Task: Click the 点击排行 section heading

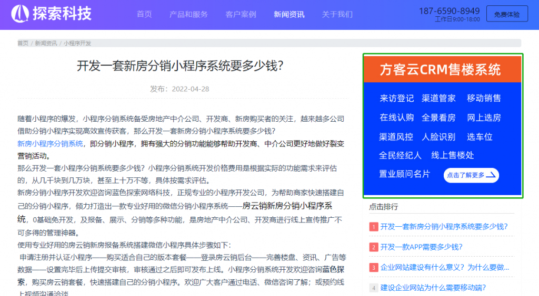Action: [x=384, y=207]
